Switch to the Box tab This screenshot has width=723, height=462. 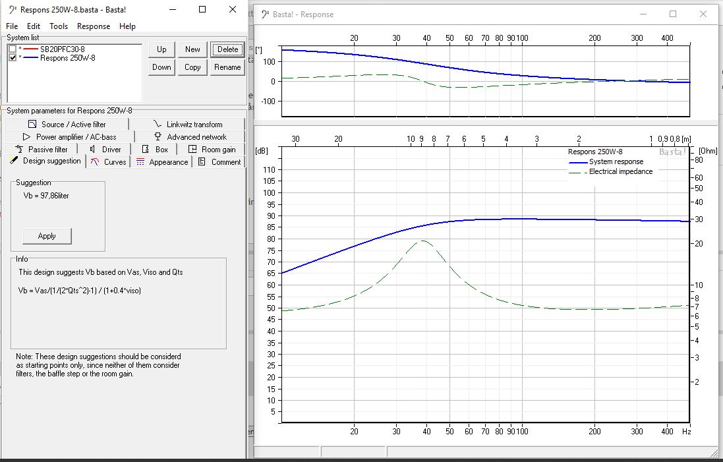coord(156,149)
